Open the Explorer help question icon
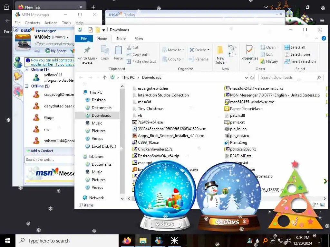This screenshot has width=330, height=247. point(324,39)
